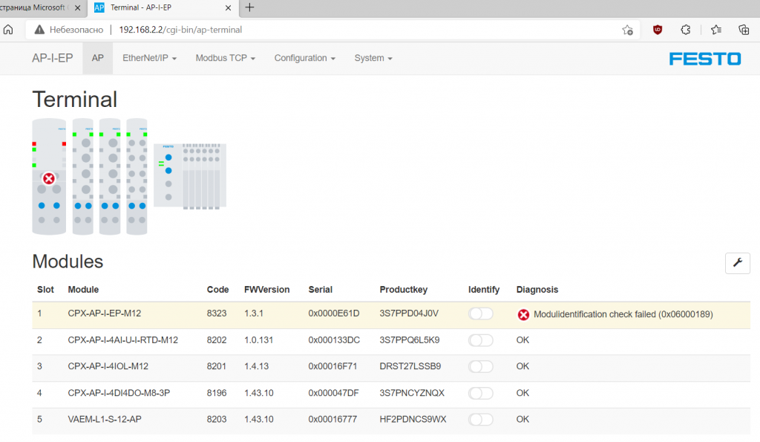Click the browser home icon
The width and height of the screenshot is (760, 442).
point(8,30)
